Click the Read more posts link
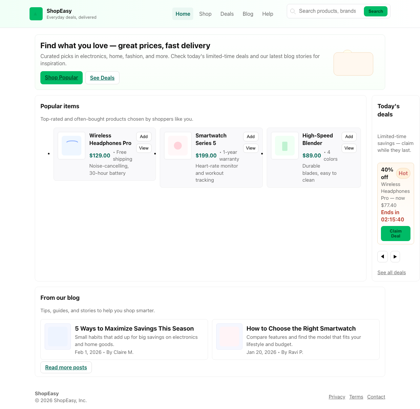This screenshot has width=420, height=409. pos(66,367)
